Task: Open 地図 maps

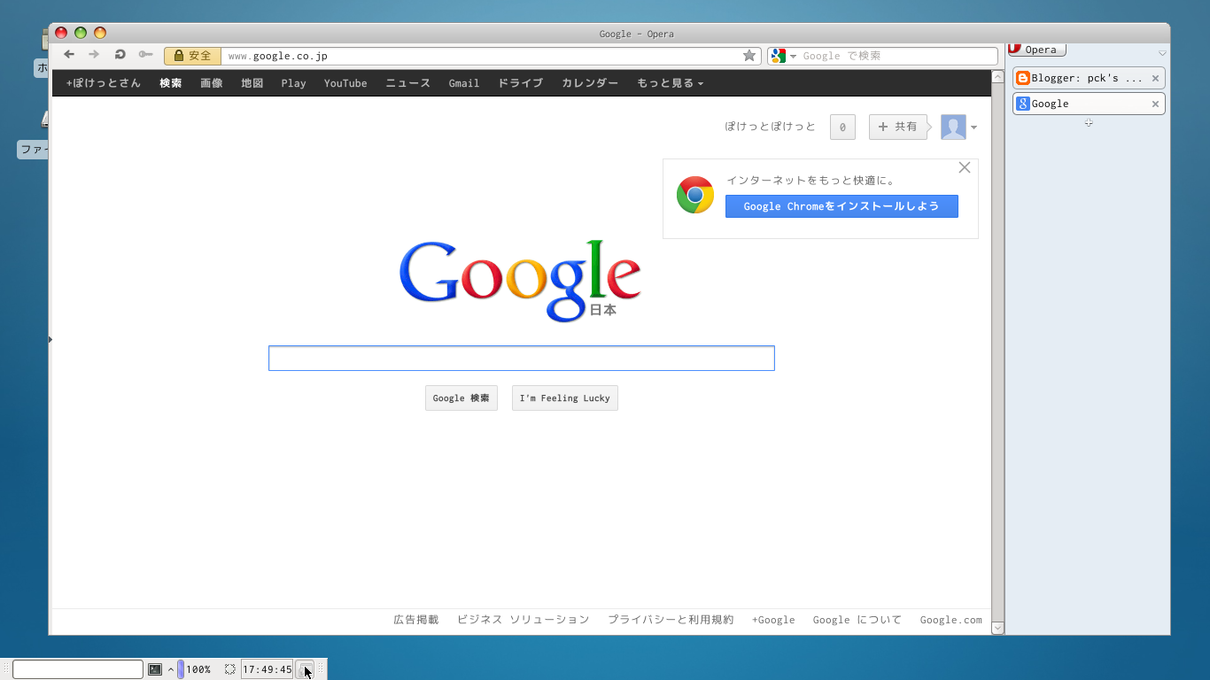Action: (x=252, y=83)
